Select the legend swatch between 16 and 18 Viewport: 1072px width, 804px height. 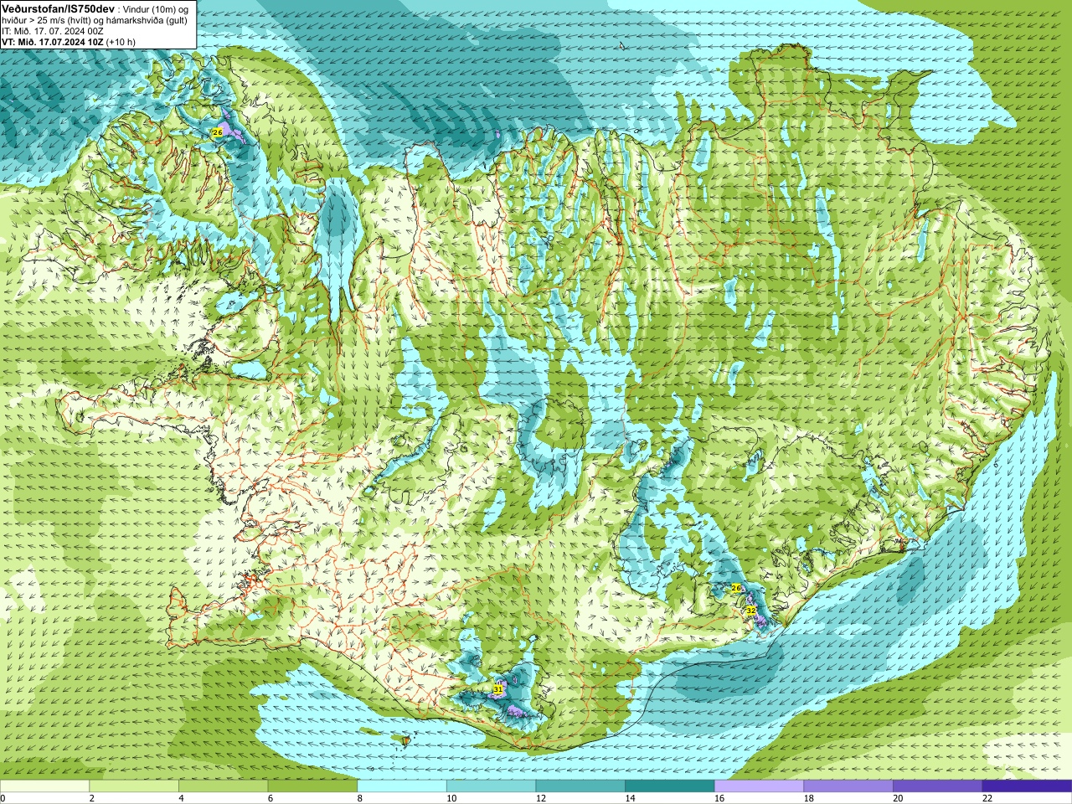(x=759, y=786)
